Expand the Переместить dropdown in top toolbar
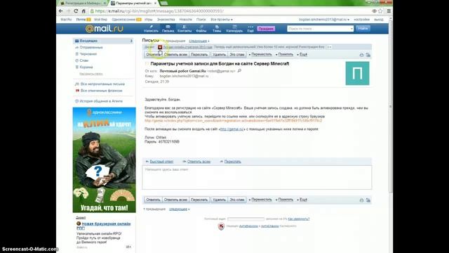Viewport: 449px width, 253px height. pos(260,55)
